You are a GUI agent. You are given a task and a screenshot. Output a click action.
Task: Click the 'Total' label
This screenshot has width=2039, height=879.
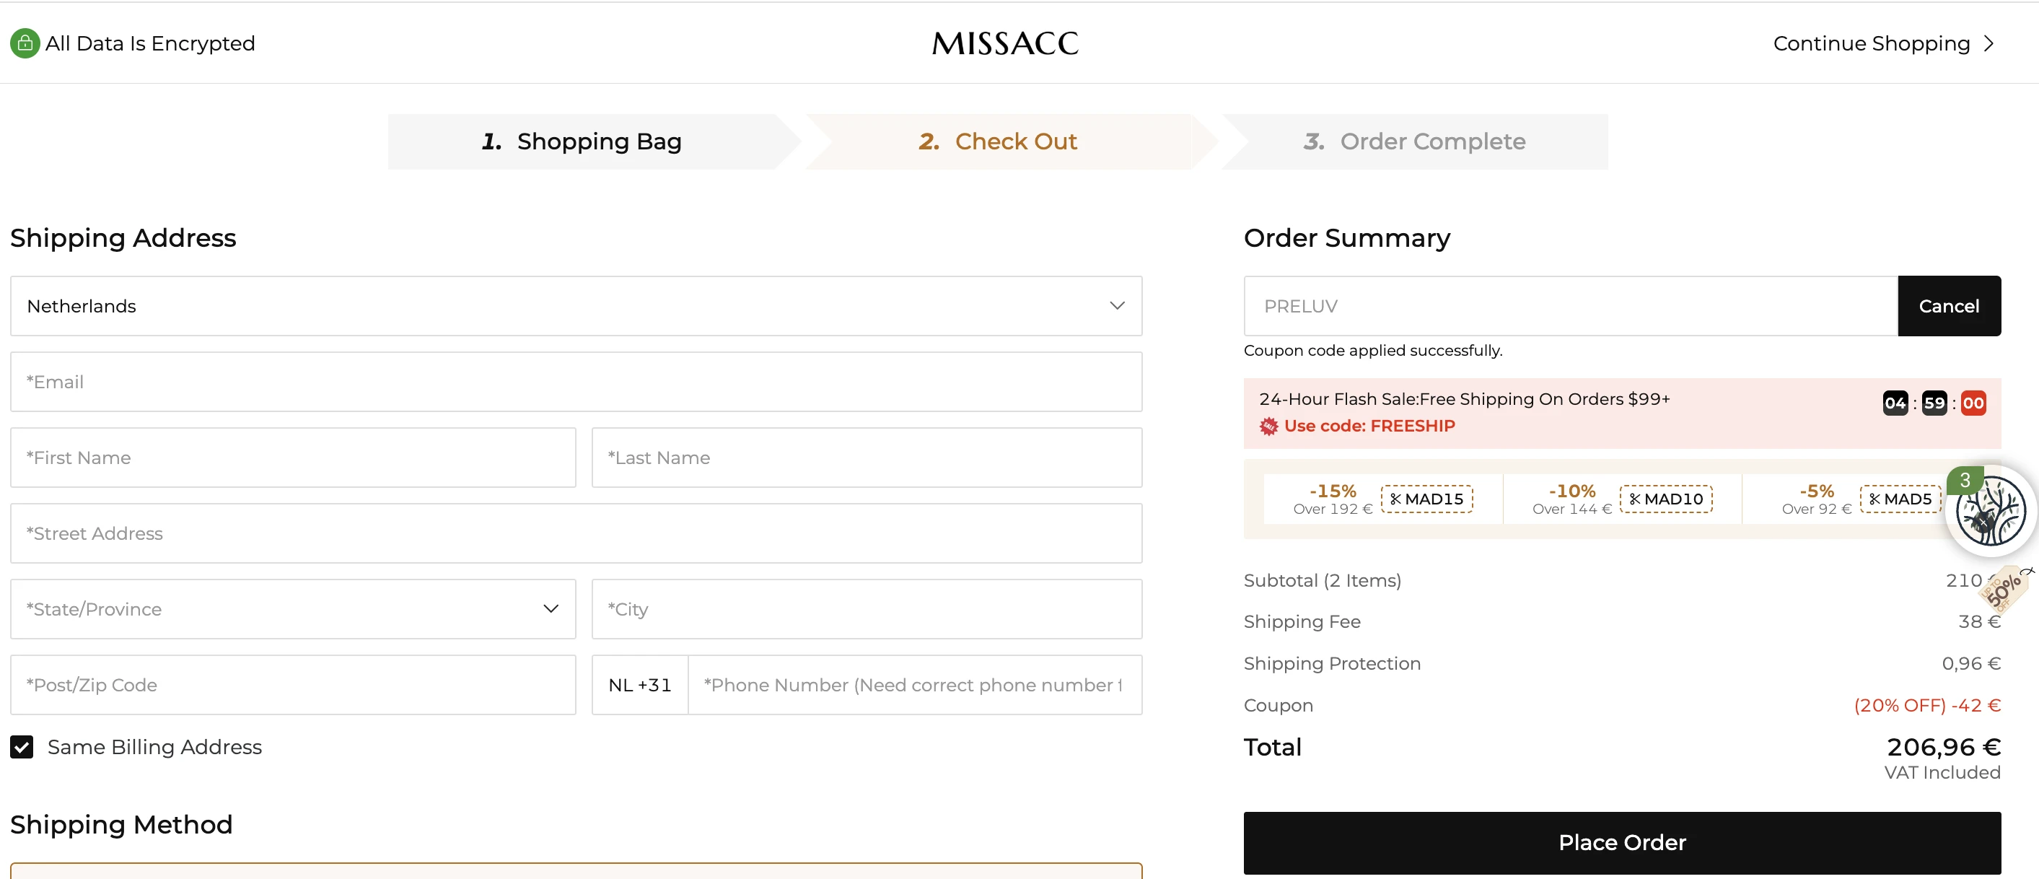(1272, 747)
